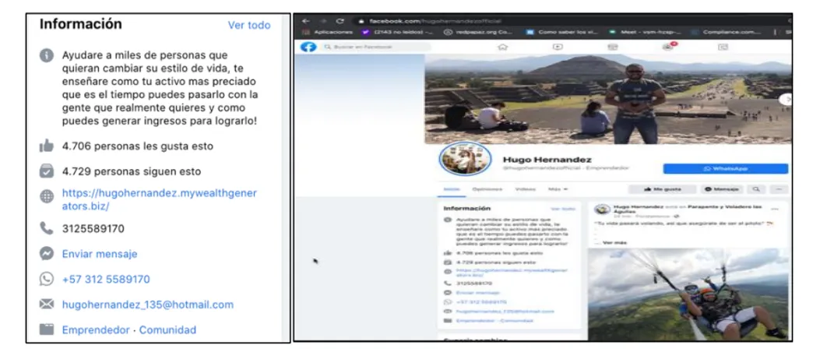
Task: Select the Inicio tab on the page
Action: click(x=450, y=189)
